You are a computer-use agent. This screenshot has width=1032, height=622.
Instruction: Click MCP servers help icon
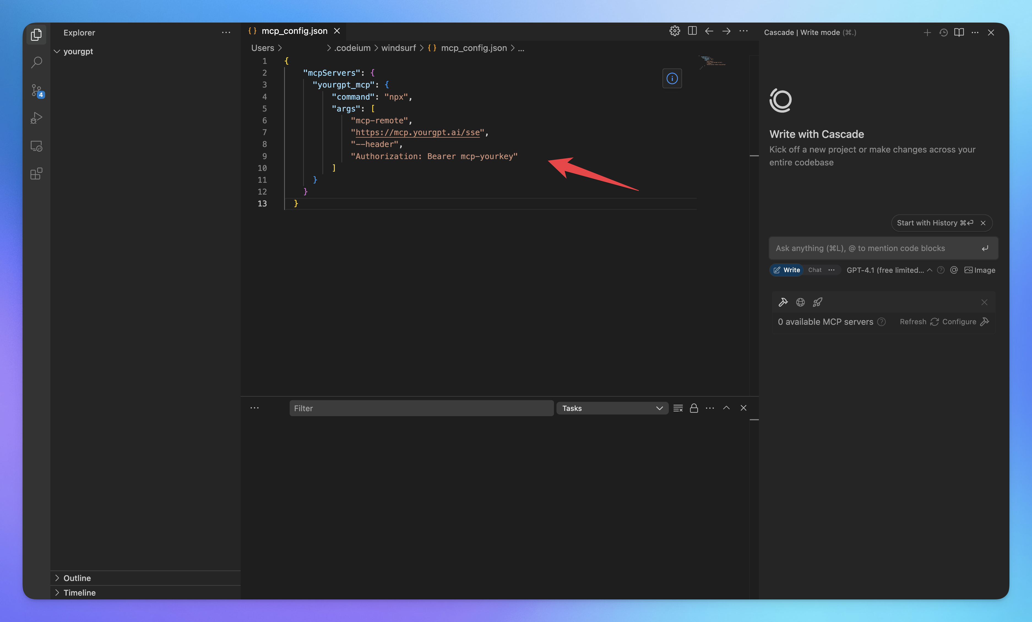(x=882, y=321)
